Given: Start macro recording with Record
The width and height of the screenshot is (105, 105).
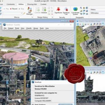Looking at the screenshot, I should [x=14, y=9].
